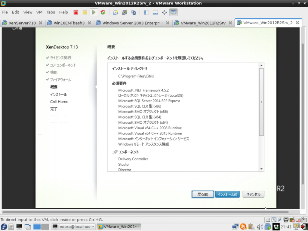Image resolution: width=308 pixels, height=231 pixels.
Task: Select VMware_Win201 task in the taskbar
Action: pyautogui.click(x=119, y=227)
